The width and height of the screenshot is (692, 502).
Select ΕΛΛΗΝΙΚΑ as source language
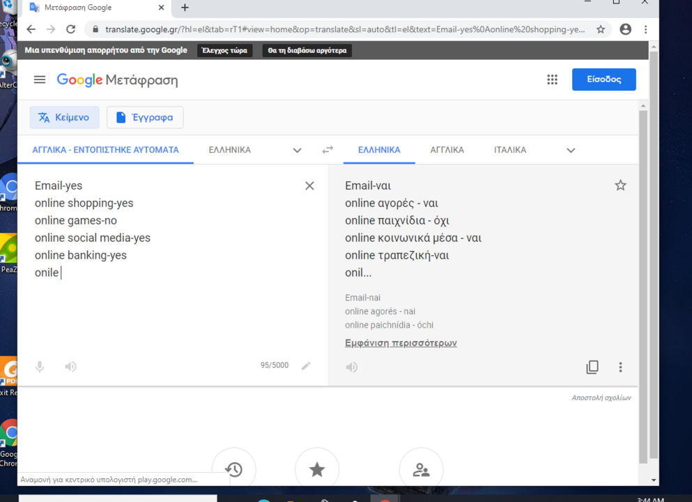[229, 150]
